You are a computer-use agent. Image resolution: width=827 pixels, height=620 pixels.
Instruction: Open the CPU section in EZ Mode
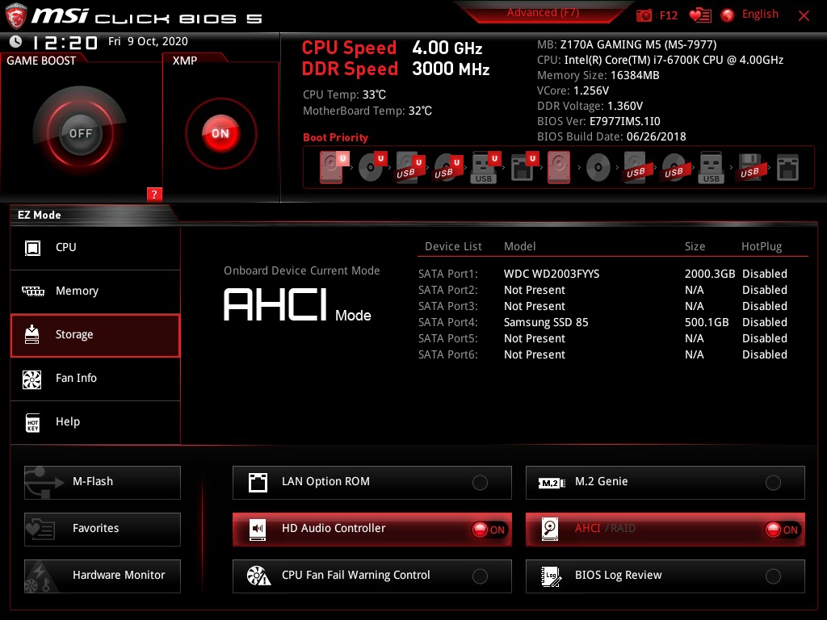pyautogui.click(x=95, y=248)
